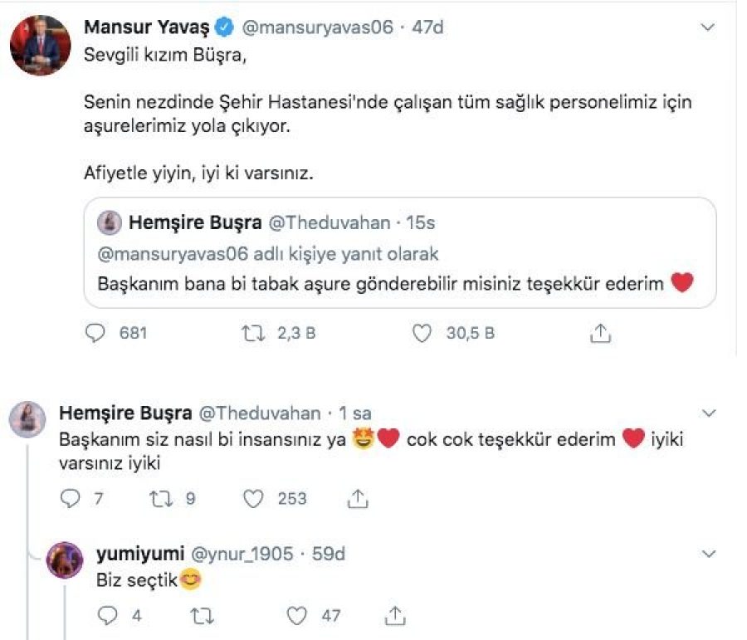Reply to yumiyumi's 'Biz seçtik' tweet
The height and width of the screenshot is (640, 747).
(107, 615)
